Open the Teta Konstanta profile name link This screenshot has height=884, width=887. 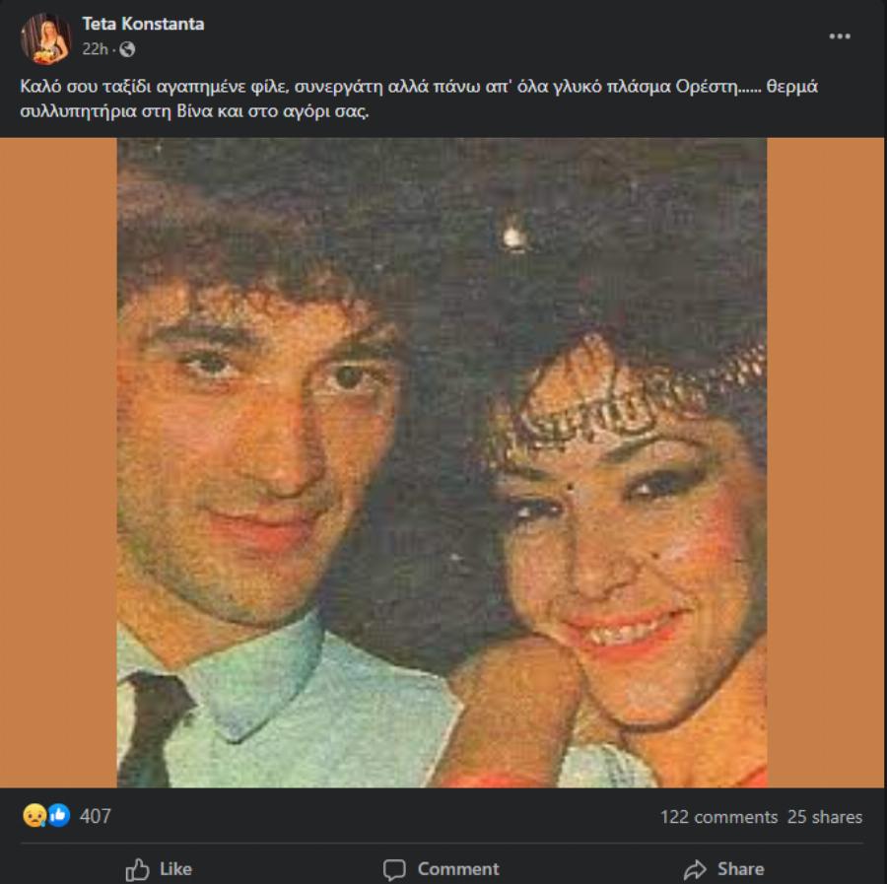[143, 24]
